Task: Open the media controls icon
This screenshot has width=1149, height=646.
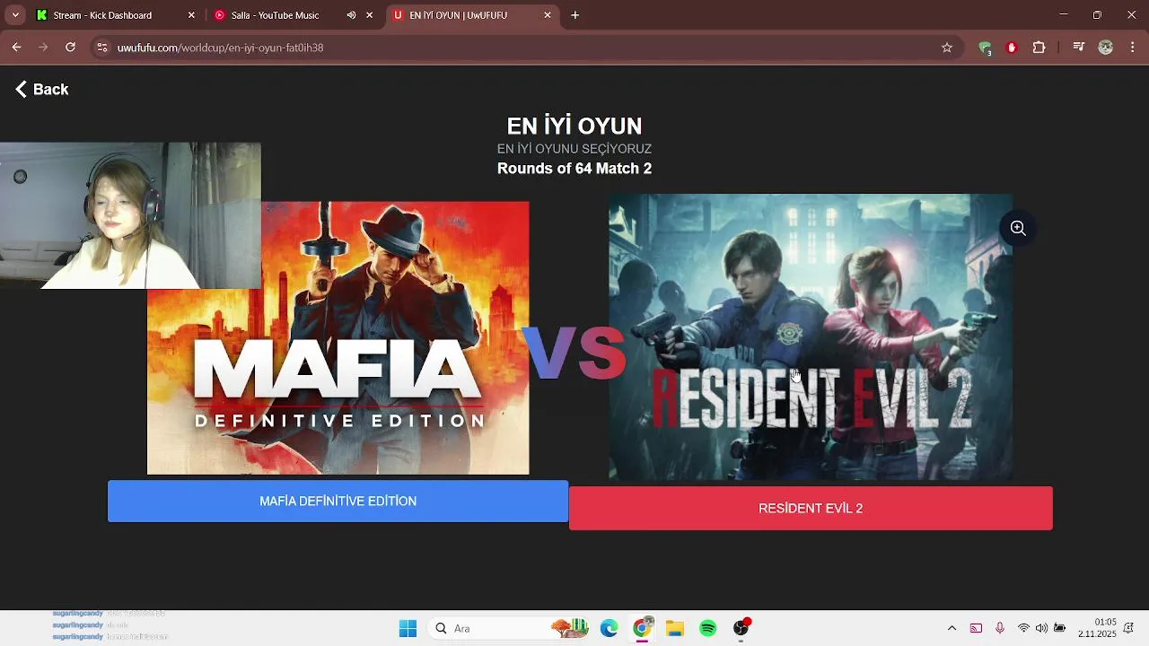Action: [x=1079, y=48]
